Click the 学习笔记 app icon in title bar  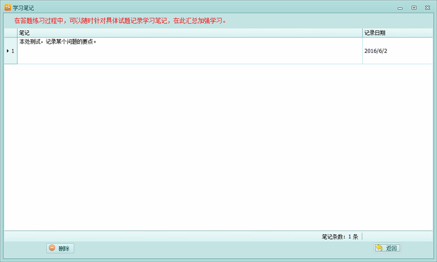click(x=7, y=7)
